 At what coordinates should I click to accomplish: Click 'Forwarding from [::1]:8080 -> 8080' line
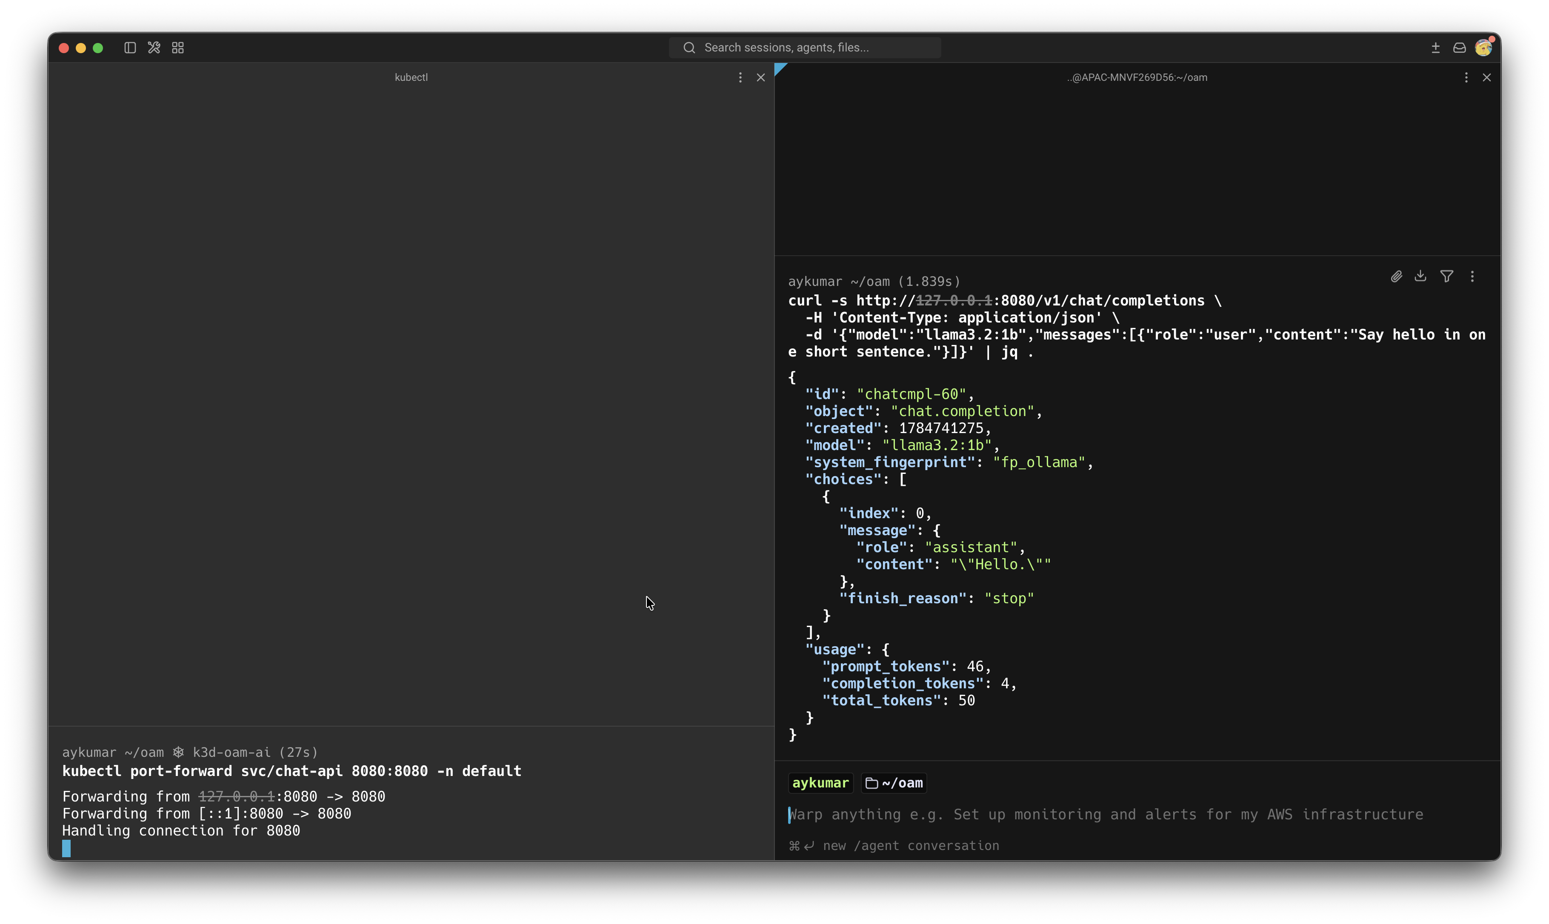click(207, 814)
